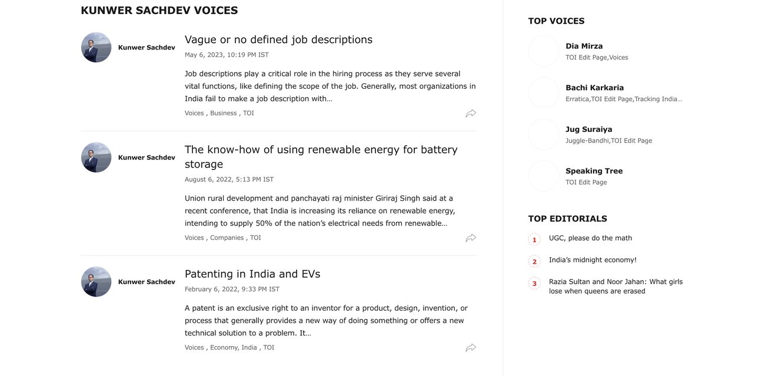Open Speaking Tree in Top Voices
This screenshot has height=379, width=765.
(x=594, y=171)
